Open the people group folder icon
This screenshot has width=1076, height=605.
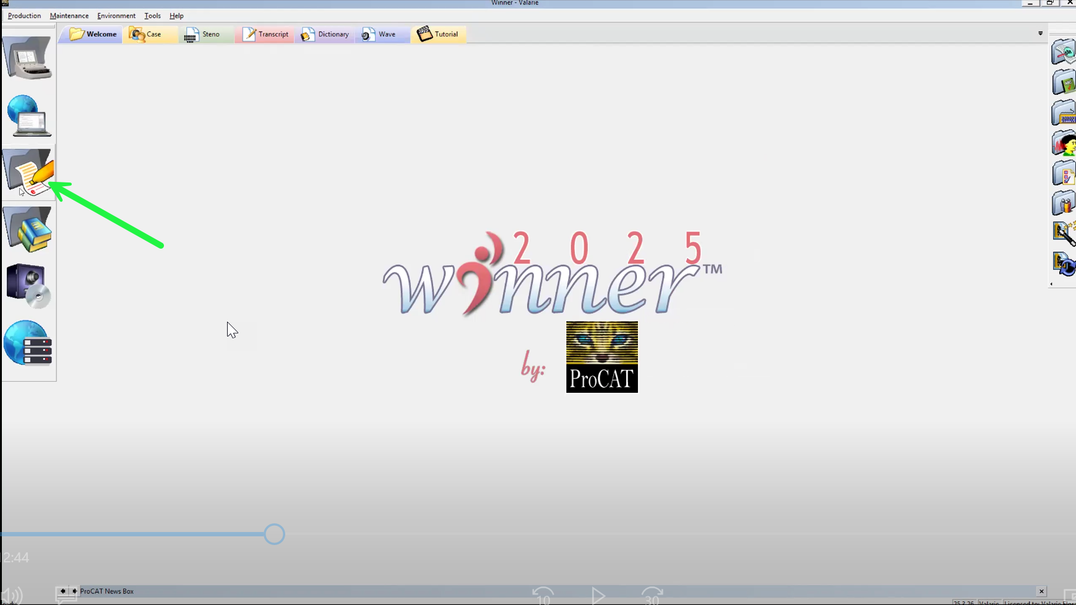tap(1064, 204)
